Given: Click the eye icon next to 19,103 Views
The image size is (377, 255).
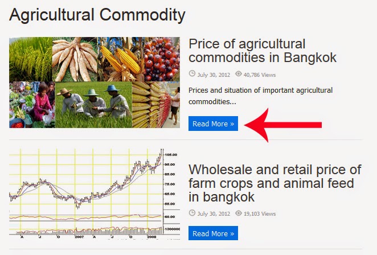Looking at the screenshot, I should pyautogui.click(x=238, y=213).
